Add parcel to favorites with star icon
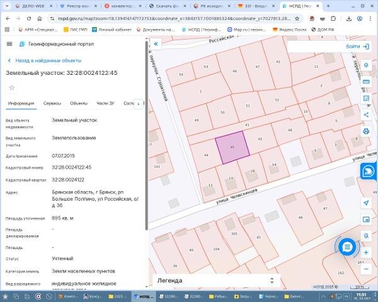This screenshot has height=302, width=378. [11, 87]
